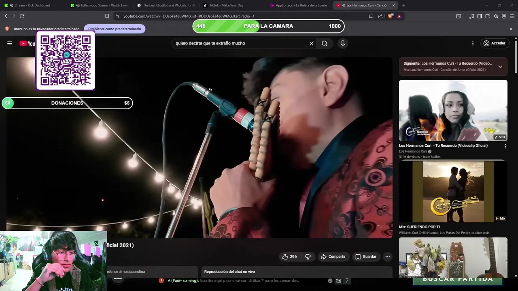Click the search magnifier button
The height and width of the screenshot is (291, 518).
click(x=325, y=43)
